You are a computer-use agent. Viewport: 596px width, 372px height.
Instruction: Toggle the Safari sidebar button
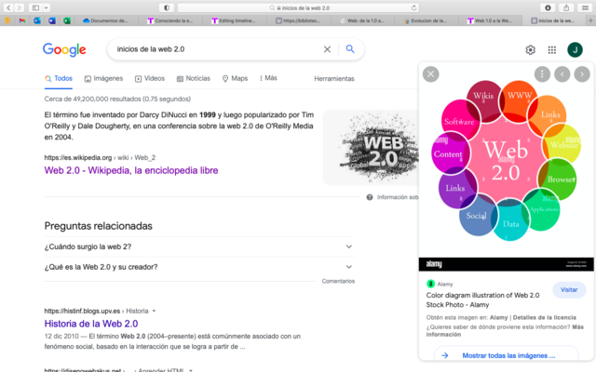tap(35, 7)
